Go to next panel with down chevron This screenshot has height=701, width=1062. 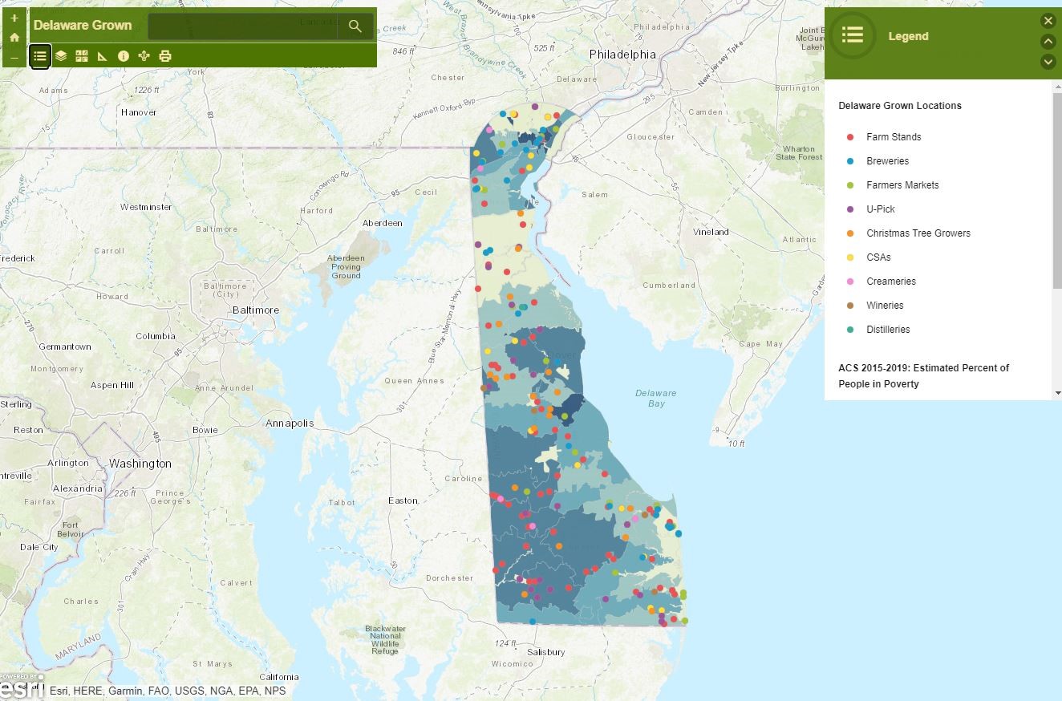click(1048, 62)
